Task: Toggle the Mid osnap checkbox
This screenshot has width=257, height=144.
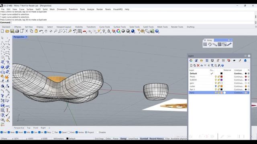Action: (x=25, y=132)
